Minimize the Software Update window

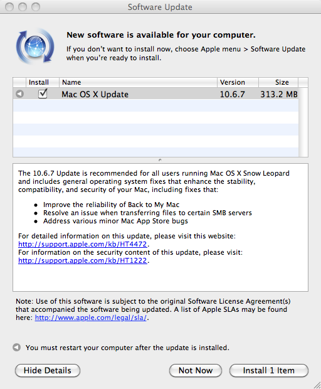(x=23, y=7)
